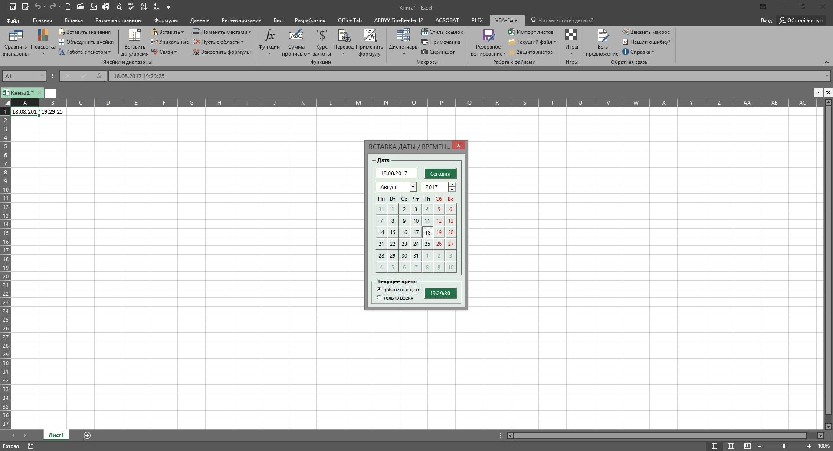Pick day 19 in the calendar
833x451 pixels.
pyautogui.click(x=439, y=232)
